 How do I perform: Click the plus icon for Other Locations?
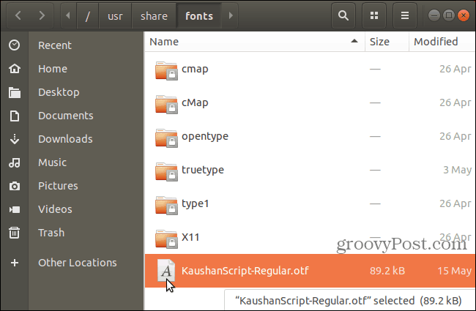click(x=14, y=263)
